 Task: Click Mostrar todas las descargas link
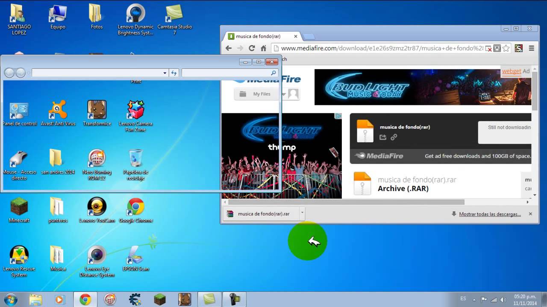click(490, 214)
